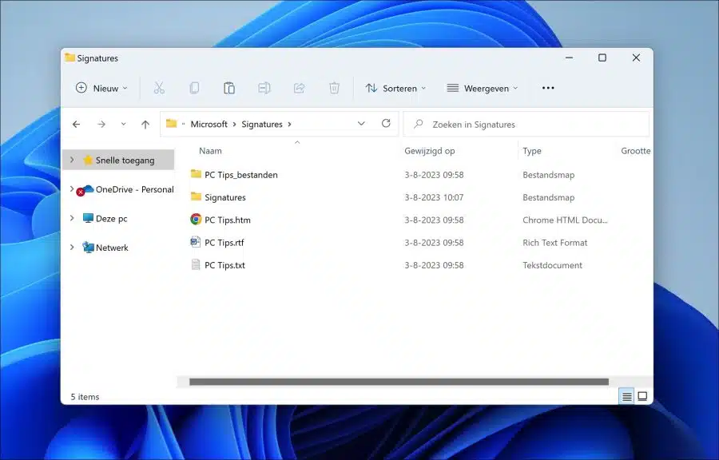Click the PC Tips_bestanden folder icon
The width and height of the screenshot is (719, 460).
click(x=196, y=174)
